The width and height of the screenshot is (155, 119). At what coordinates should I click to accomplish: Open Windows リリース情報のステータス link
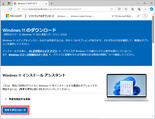tap(28, 55)
